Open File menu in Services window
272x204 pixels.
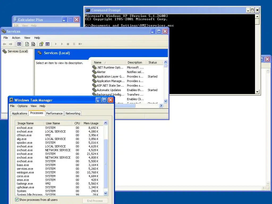click(x=6, y=38)
